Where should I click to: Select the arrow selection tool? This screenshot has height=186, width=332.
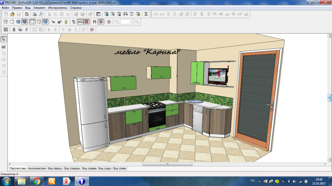(4, 39)
